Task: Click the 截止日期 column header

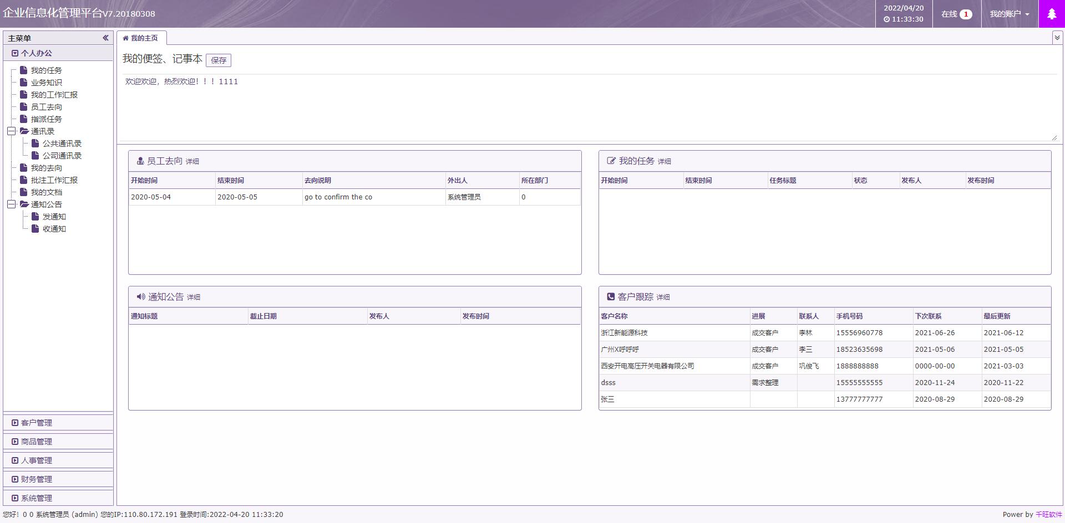Action: coord(307,316)
